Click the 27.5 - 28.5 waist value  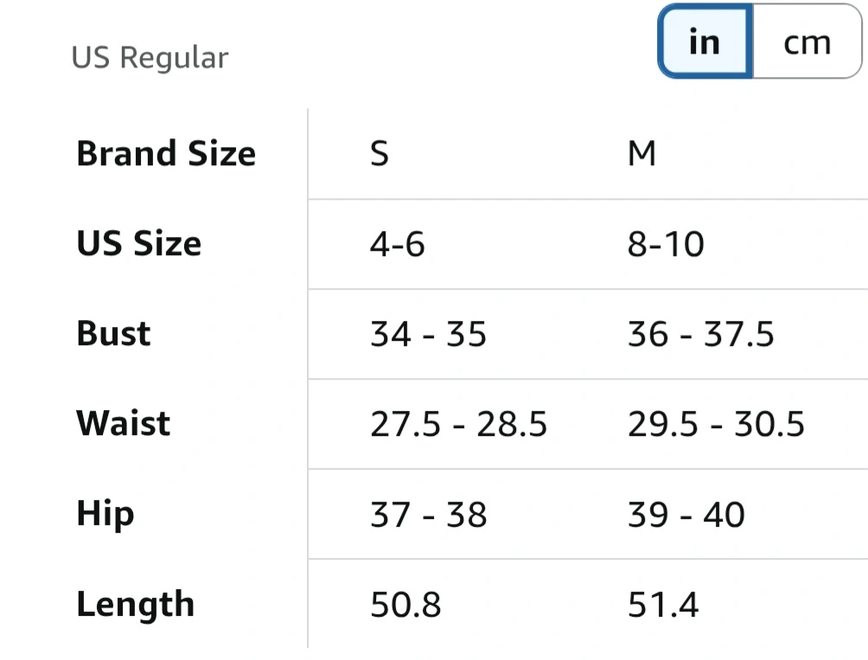point(458,425)
